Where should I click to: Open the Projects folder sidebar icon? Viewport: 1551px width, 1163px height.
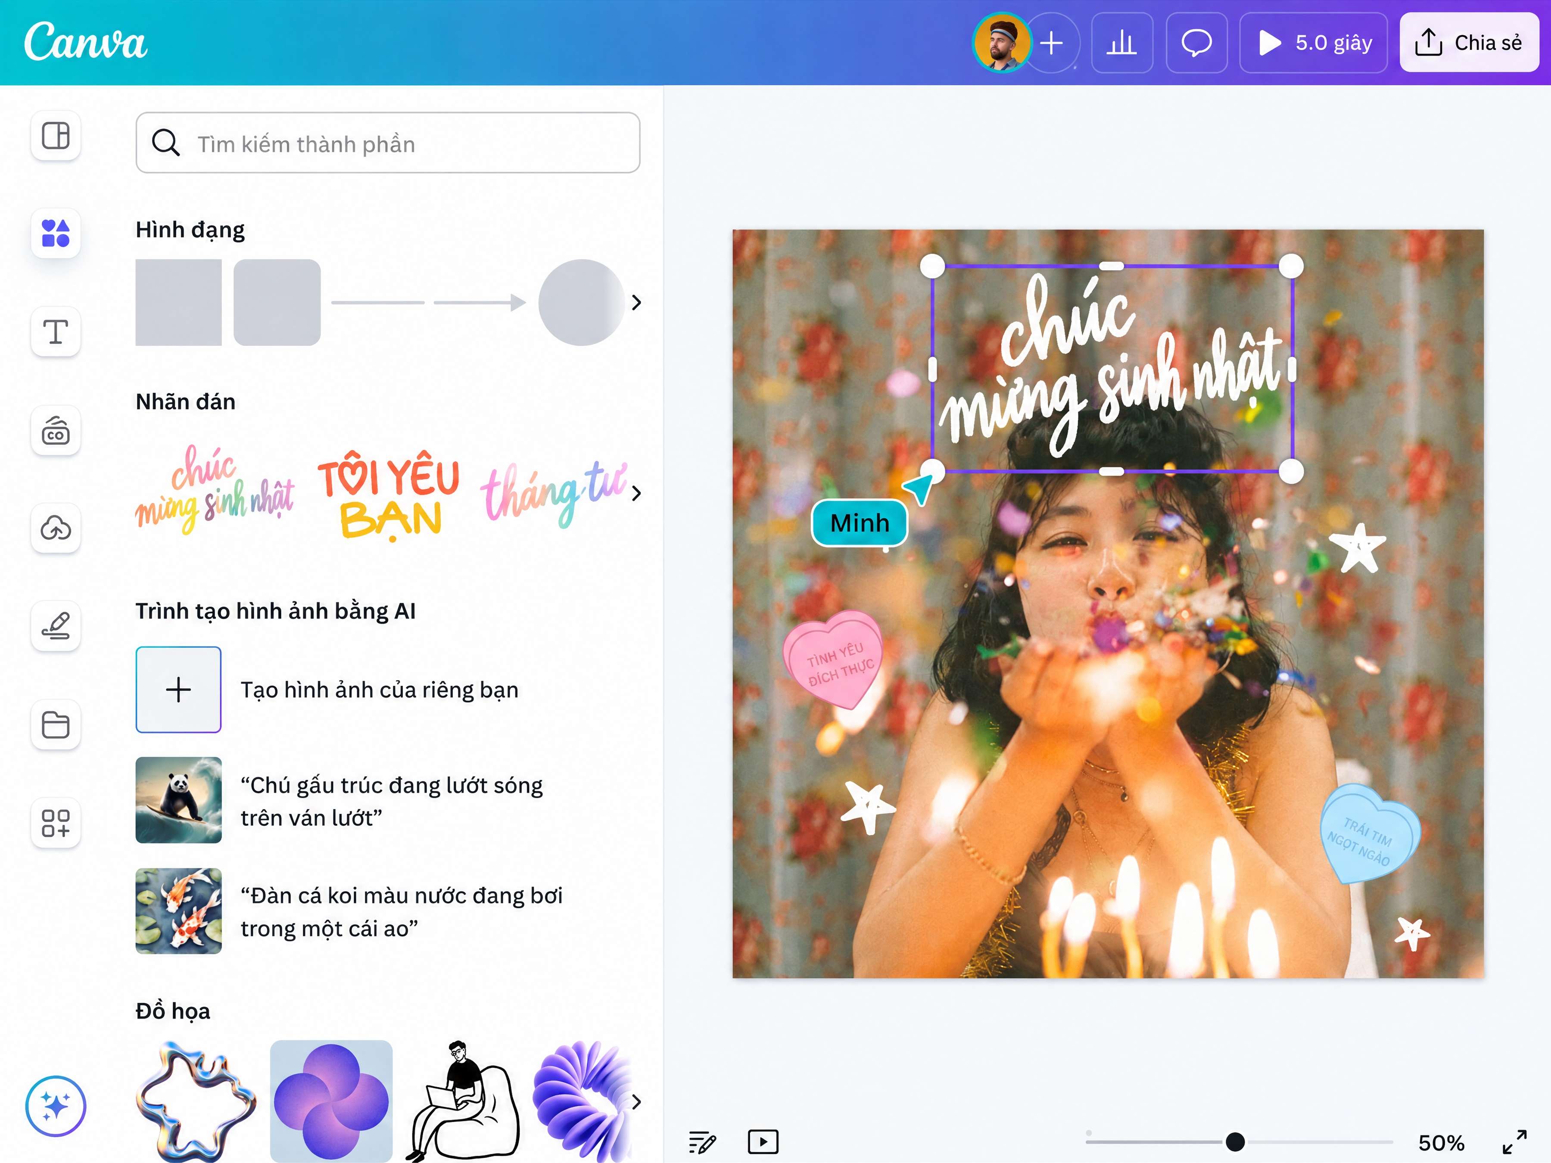56,724
